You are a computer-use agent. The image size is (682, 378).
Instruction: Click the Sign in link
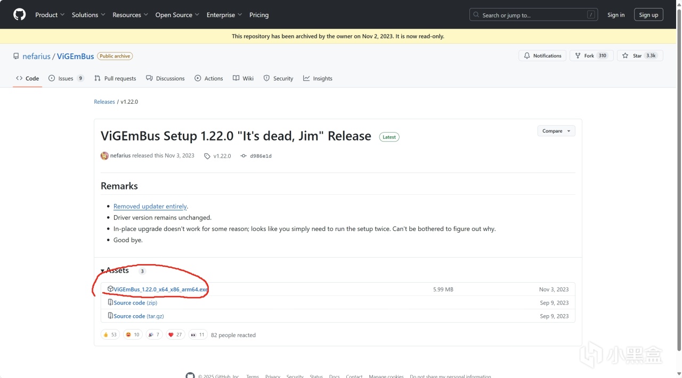coord(616,15)
